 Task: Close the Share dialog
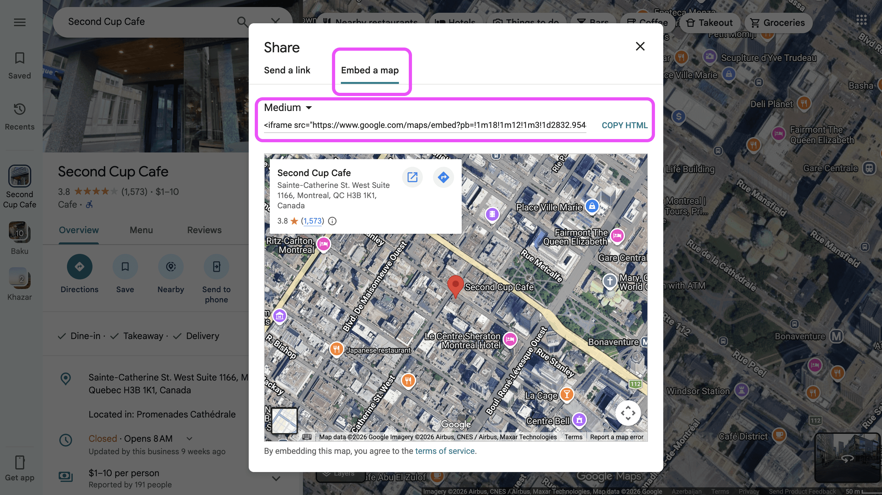640,46
